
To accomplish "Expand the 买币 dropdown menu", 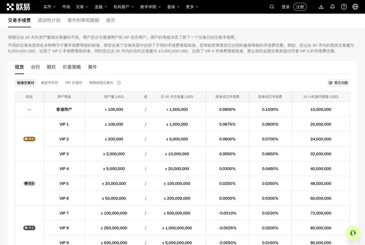I will coord(50,7).
